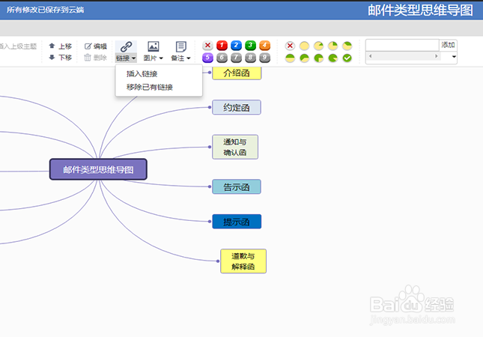Select the 通知与确认函 node
The image size is (483, 337).
coord(235,147)
